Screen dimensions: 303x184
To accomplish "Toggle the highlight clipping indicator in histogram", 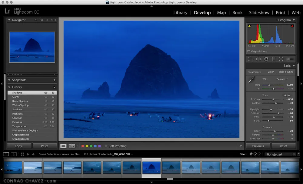I will pos(292,26).
